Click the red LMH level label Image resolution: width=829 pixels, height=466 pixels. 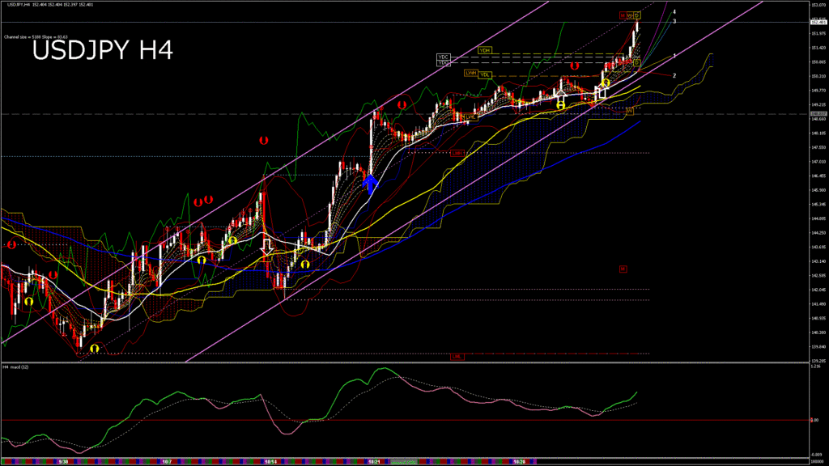[x=457, y=153]
